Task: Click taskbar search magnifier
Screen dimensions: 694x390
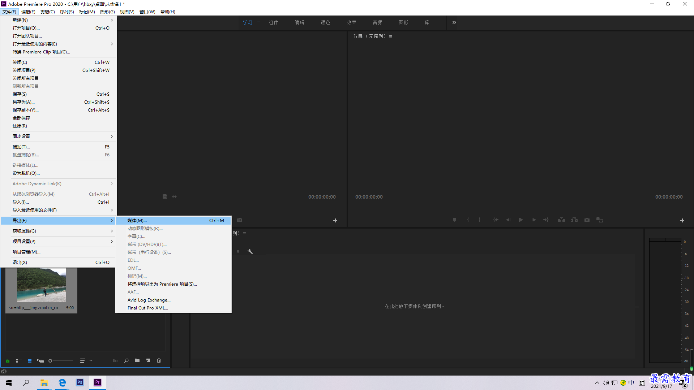Action: [26, 382]
